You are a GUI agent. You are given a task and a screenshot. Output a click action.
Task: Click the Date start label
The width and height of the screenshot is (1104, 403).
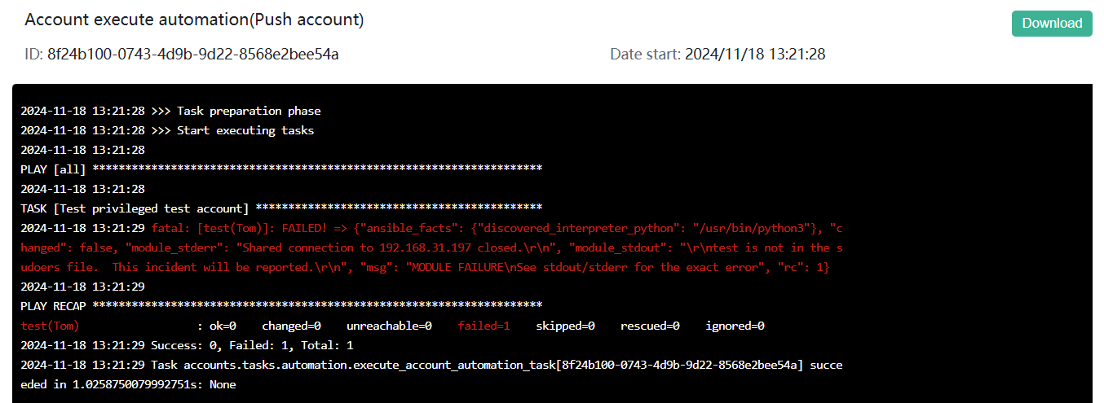(645, 55)
